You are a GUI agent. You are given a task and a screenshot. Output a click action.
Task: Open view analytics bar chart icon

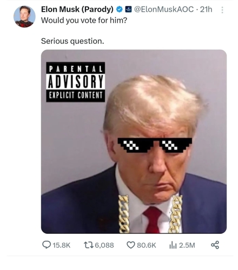[x=173, y=245]
